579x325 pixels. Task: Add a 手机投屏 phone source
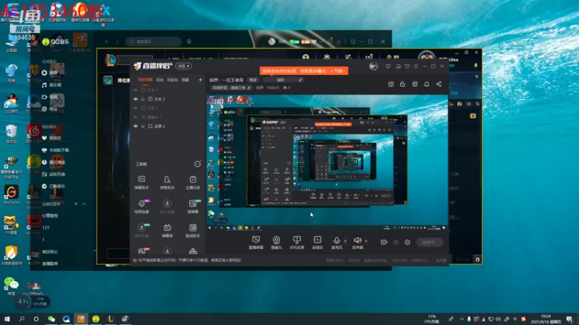pyautogui.click(x=297, y=243)
